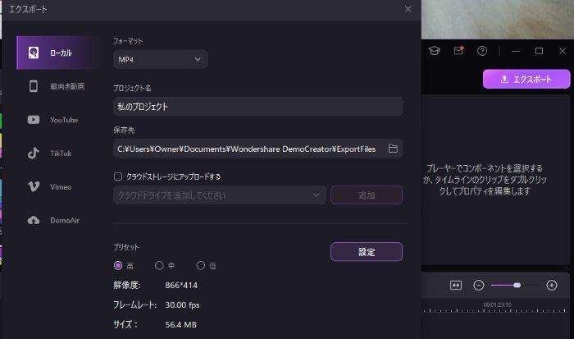
Task: Open the help question mark icon
Action: 482,51
